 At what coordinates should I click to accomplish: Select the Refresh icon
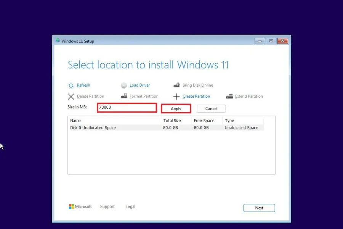pyautogui.click(x=71, y=85)
